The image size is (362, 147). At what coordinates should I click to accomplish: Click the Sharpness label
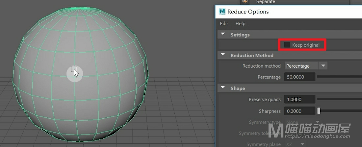tap(270, 111)
